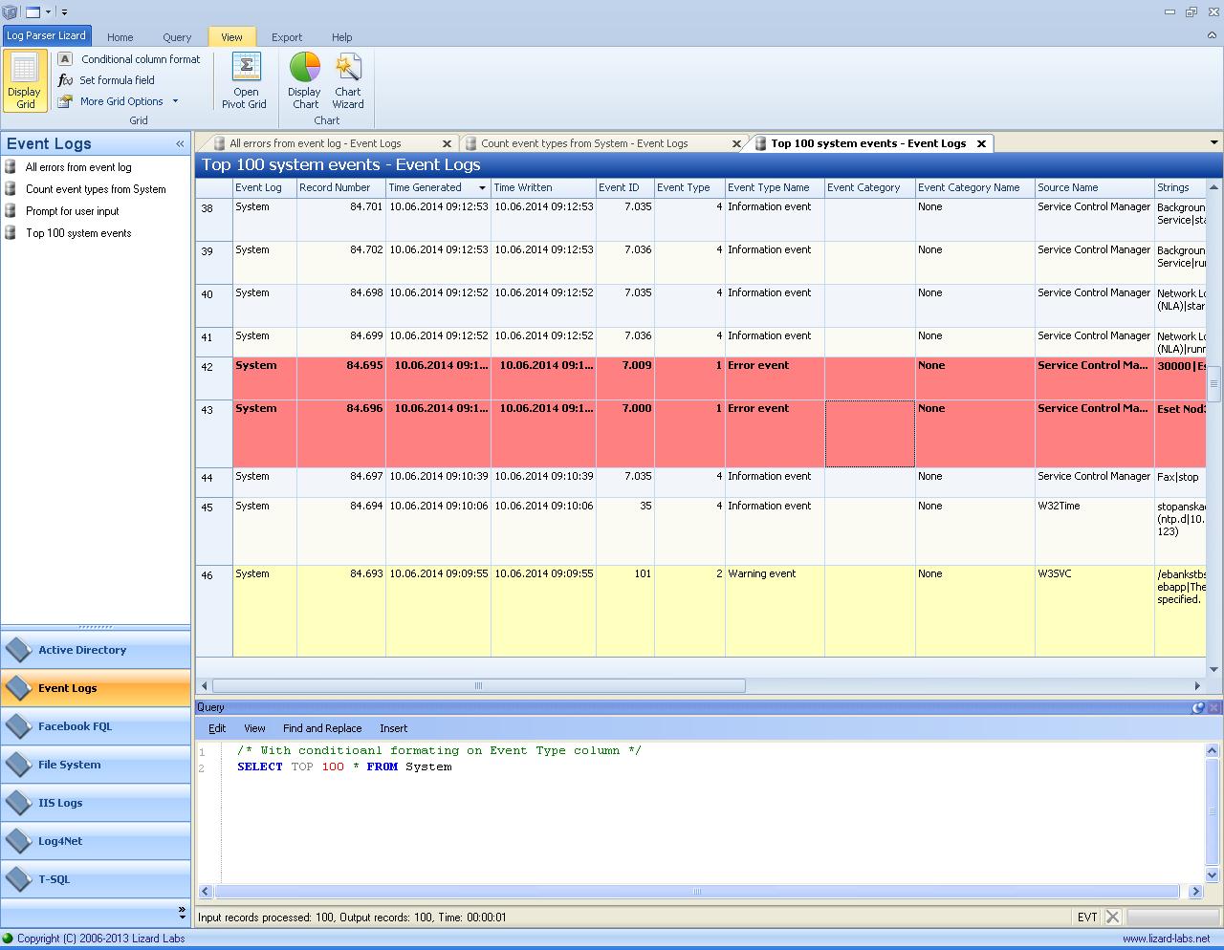Image resolution: width=1224 pixels, height=950 pixels.
Task: Switch to Count event types tab
Action: tap(584, 143)
